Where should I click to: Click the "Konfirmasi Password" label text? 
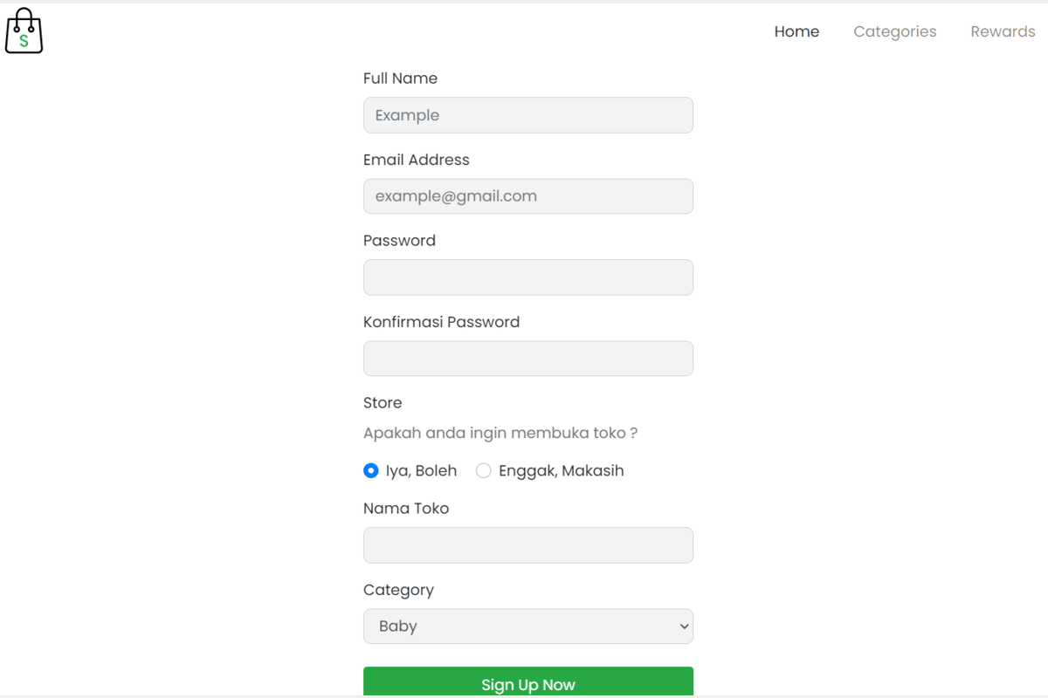[x=441, y=322]
